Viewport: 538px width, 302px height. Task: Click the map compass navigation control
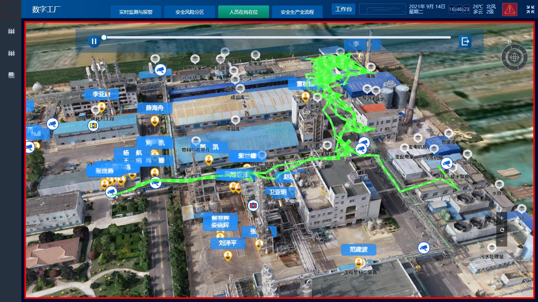click(x=514, y=57)
